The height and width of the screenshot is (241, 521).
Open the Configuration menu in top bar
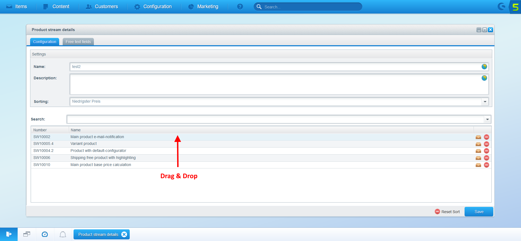[153, 6]
